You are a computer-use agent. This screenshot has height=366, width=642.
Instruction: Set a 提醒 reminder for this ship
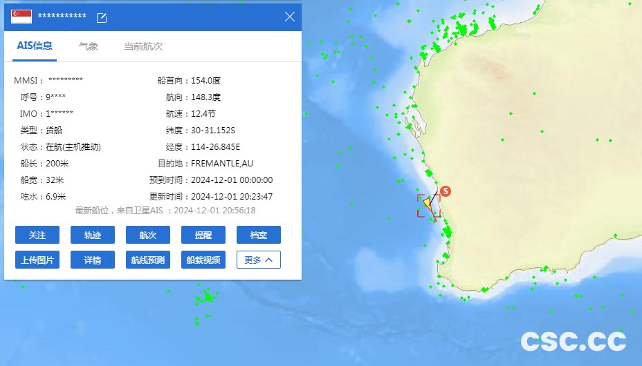pos(203,235)
